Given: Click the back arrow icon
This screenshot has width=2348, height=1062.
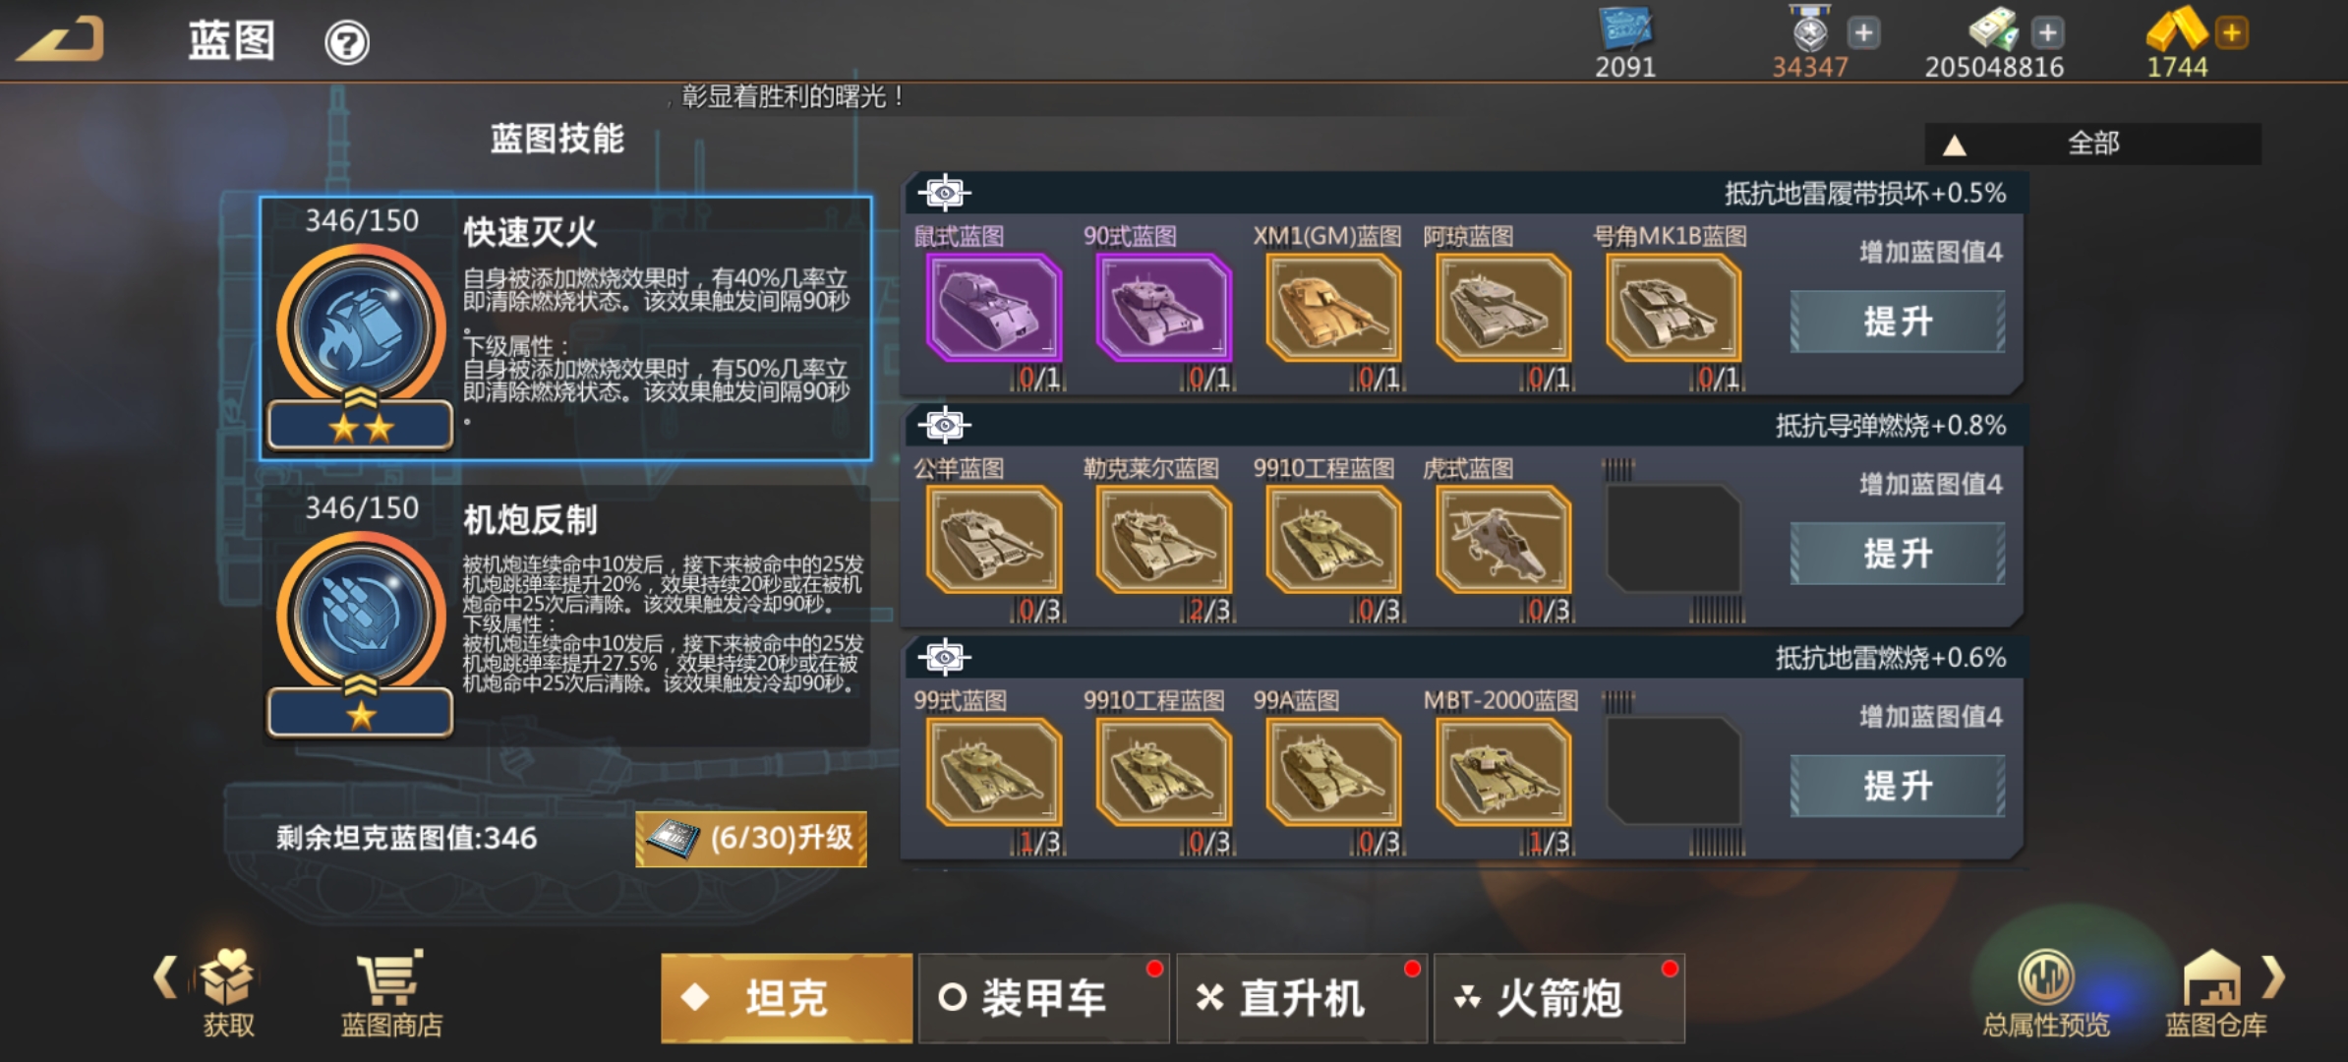Looking at the screenshot, I should [61, 39].
